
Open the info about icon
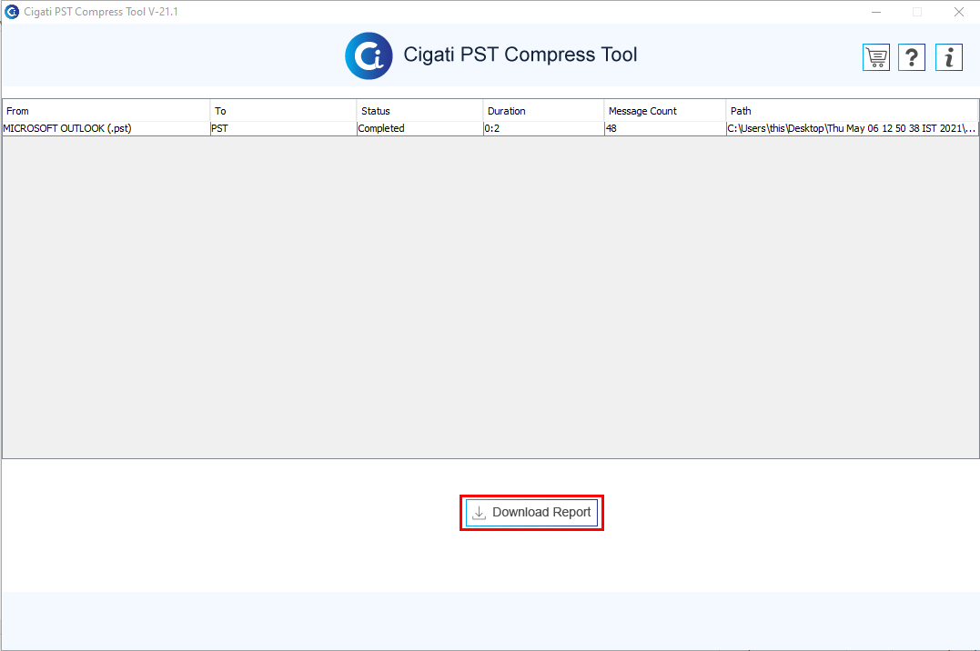pyautogui.click(x=949, y=57)
